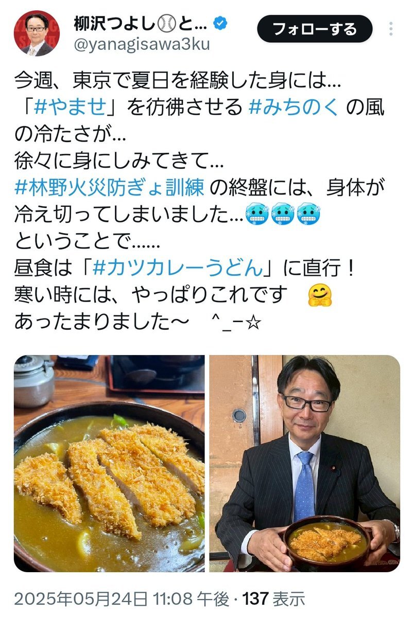Open the #やませ hashtag
Viewport: 414px width, 617px height.
[70, 107]
